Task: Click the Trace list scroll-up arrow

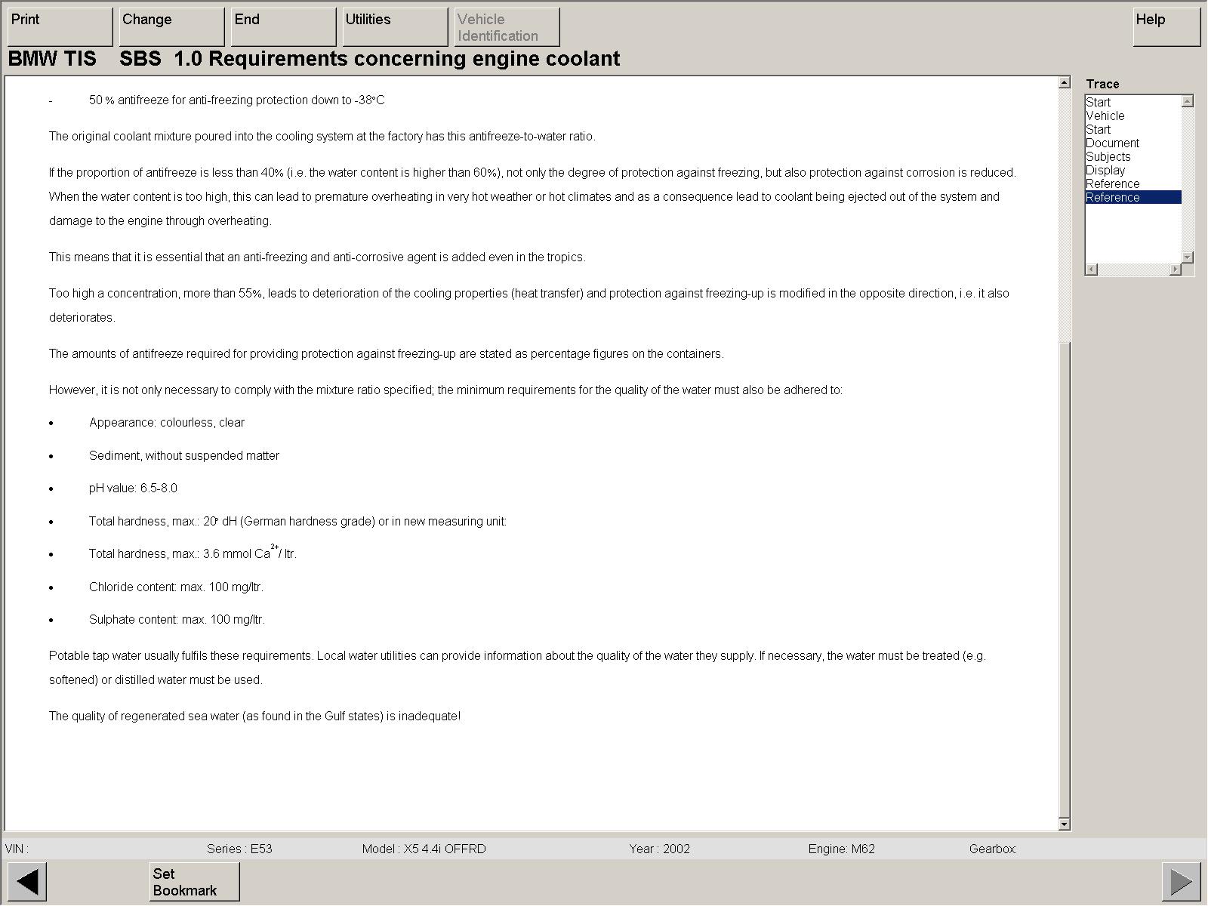Action: (1188, 101)
